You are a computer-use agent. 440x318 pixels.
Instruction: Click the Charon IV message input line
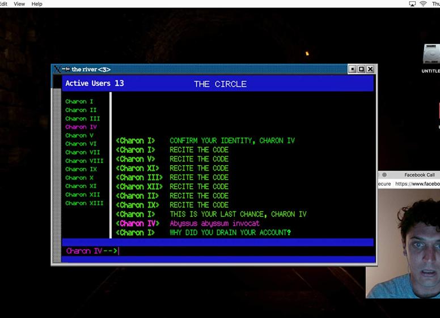(227, 251)
